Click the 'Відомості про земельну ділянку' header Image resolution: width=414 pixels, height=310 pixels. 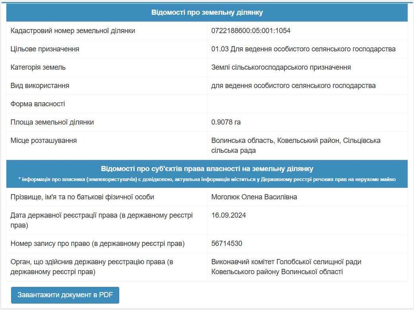click(x=207, y=12)
